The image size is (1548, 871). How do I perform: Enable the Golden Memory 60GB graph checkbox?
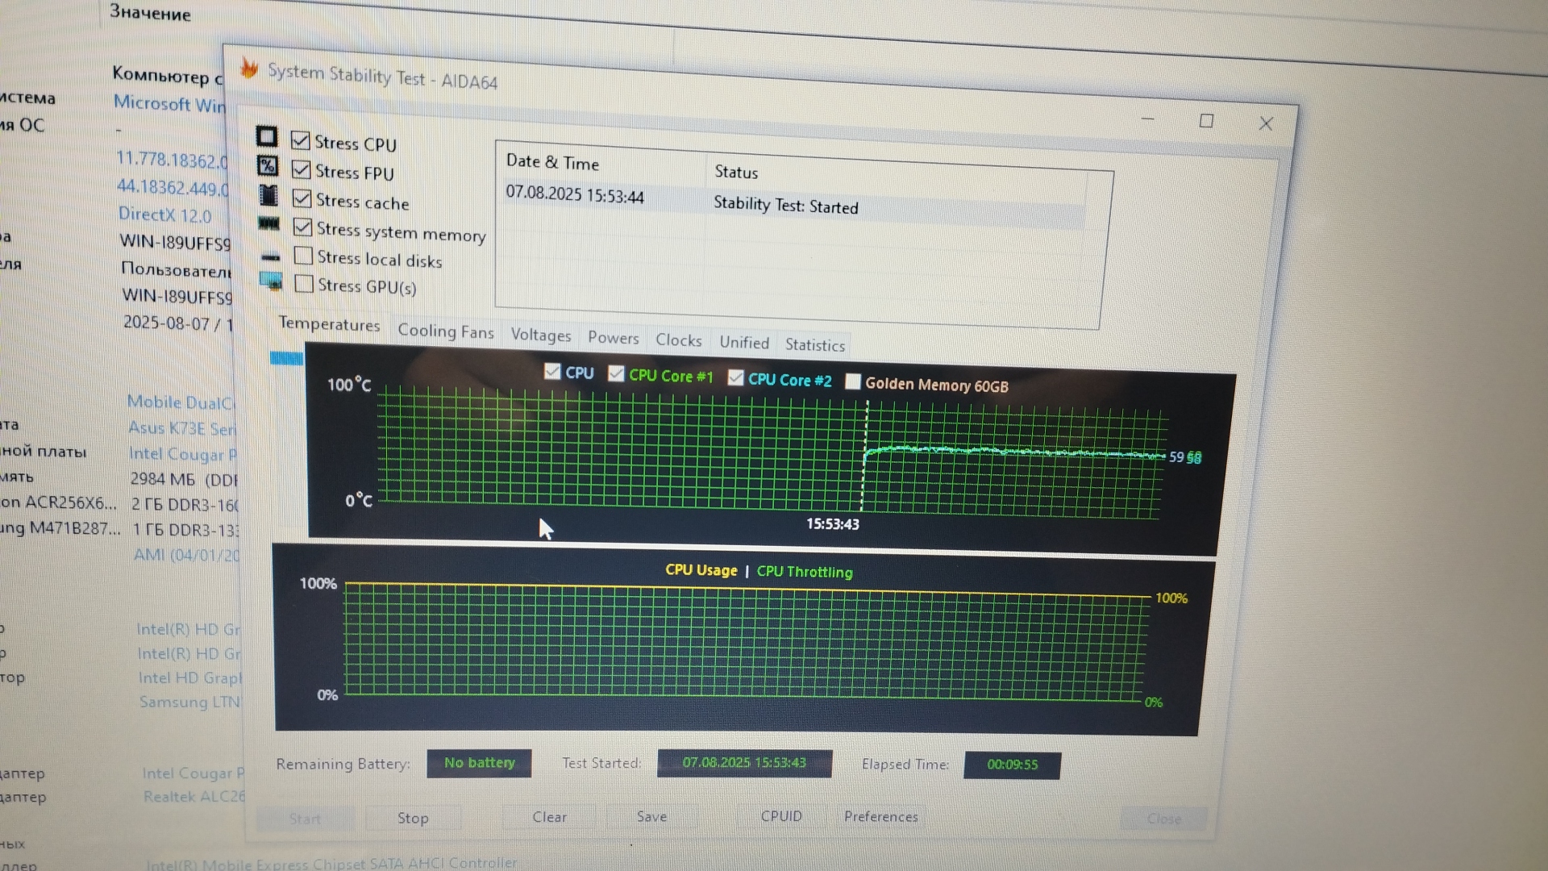point(852,381)
